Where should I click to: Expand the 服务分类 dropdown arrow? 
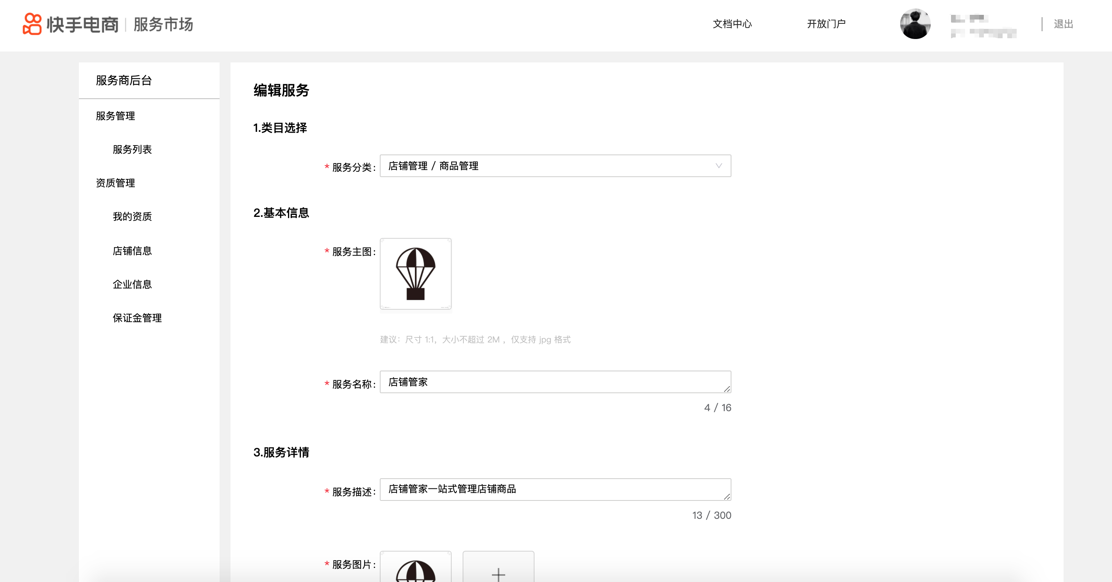[718, 166]
